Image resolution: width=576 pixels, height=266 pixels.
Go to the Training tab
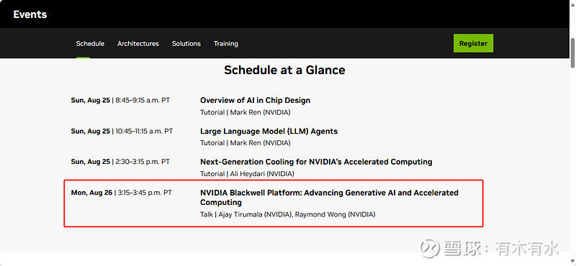(x=226, y=44)
